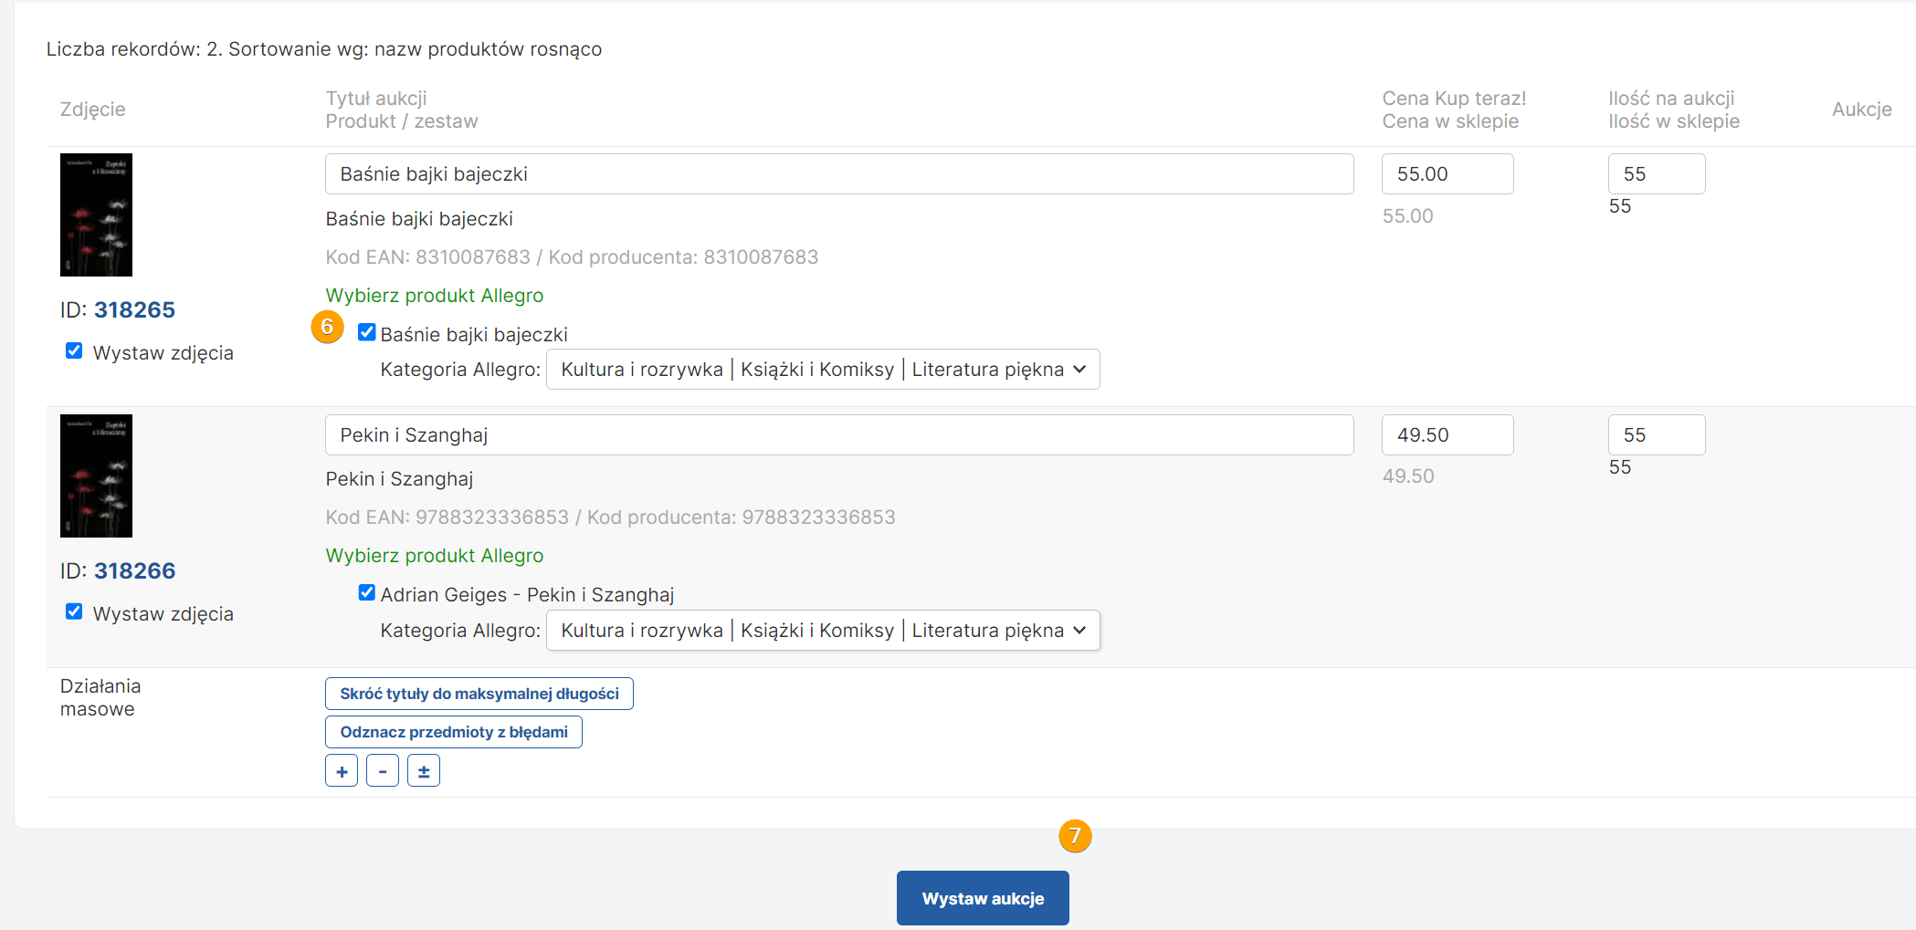The image size is (1916, 930).
Task: Focus the auction title field Baśnie bajki bajeczki
Action: [x=838, y=174]
